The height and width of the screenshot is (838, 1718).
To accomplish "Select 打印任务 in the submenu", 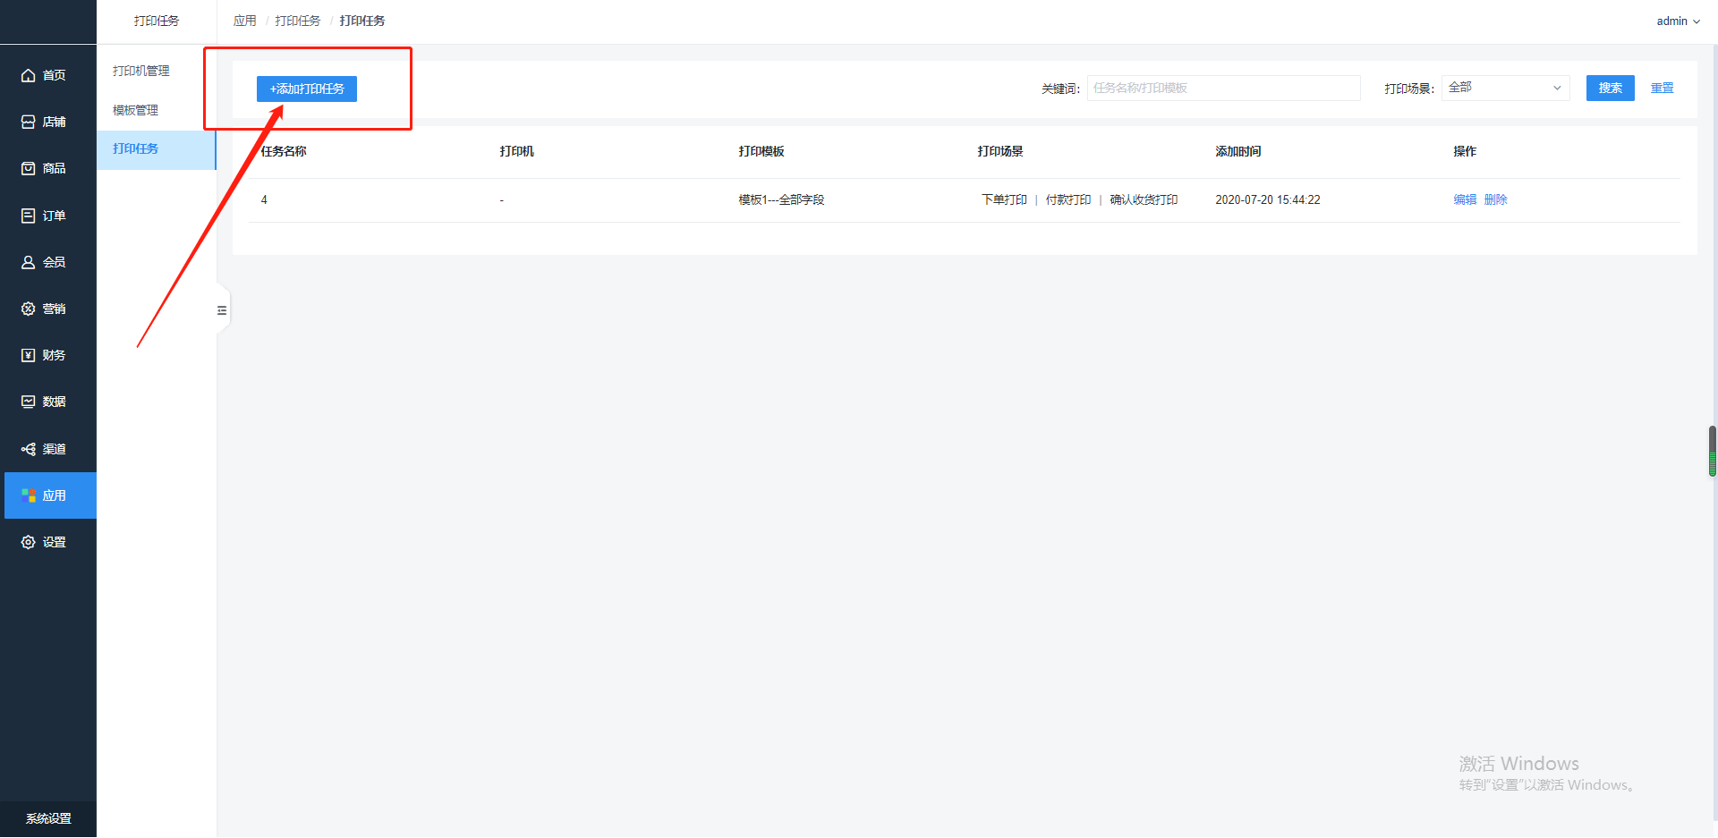I will pyautogui.click(x=156, y=149).
